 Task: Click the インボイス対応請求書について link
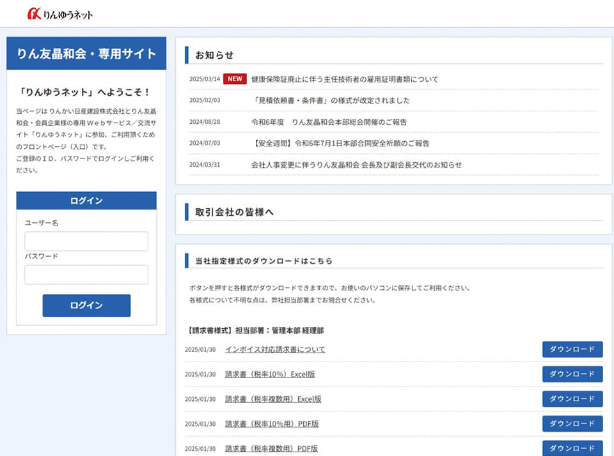(x=275, y=349)
